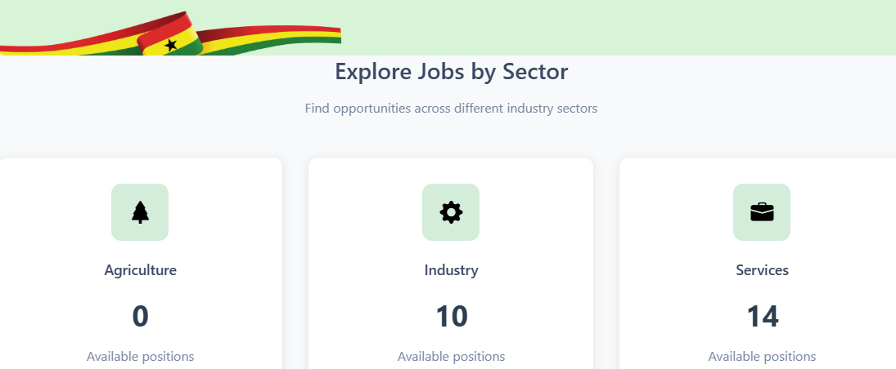Click the Industry job count of 10
Viewport: 896px width, 369px height.
[451, 316]
